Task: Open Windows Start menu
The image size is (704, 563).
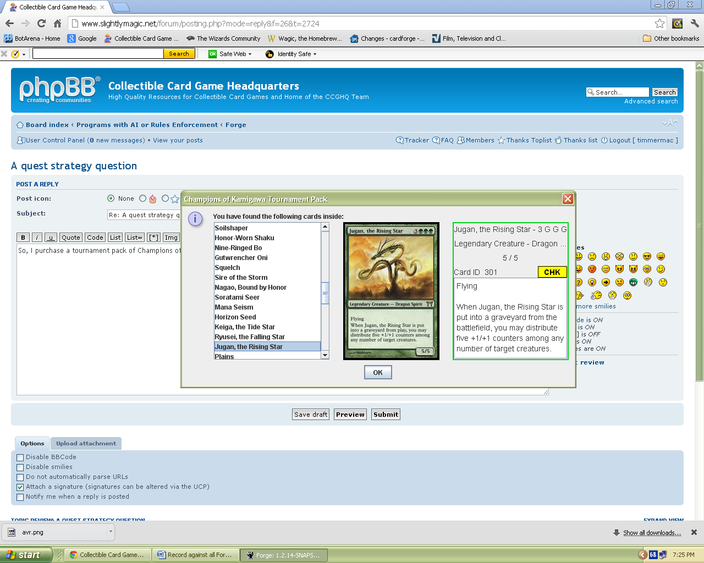Action: [26, 555]
